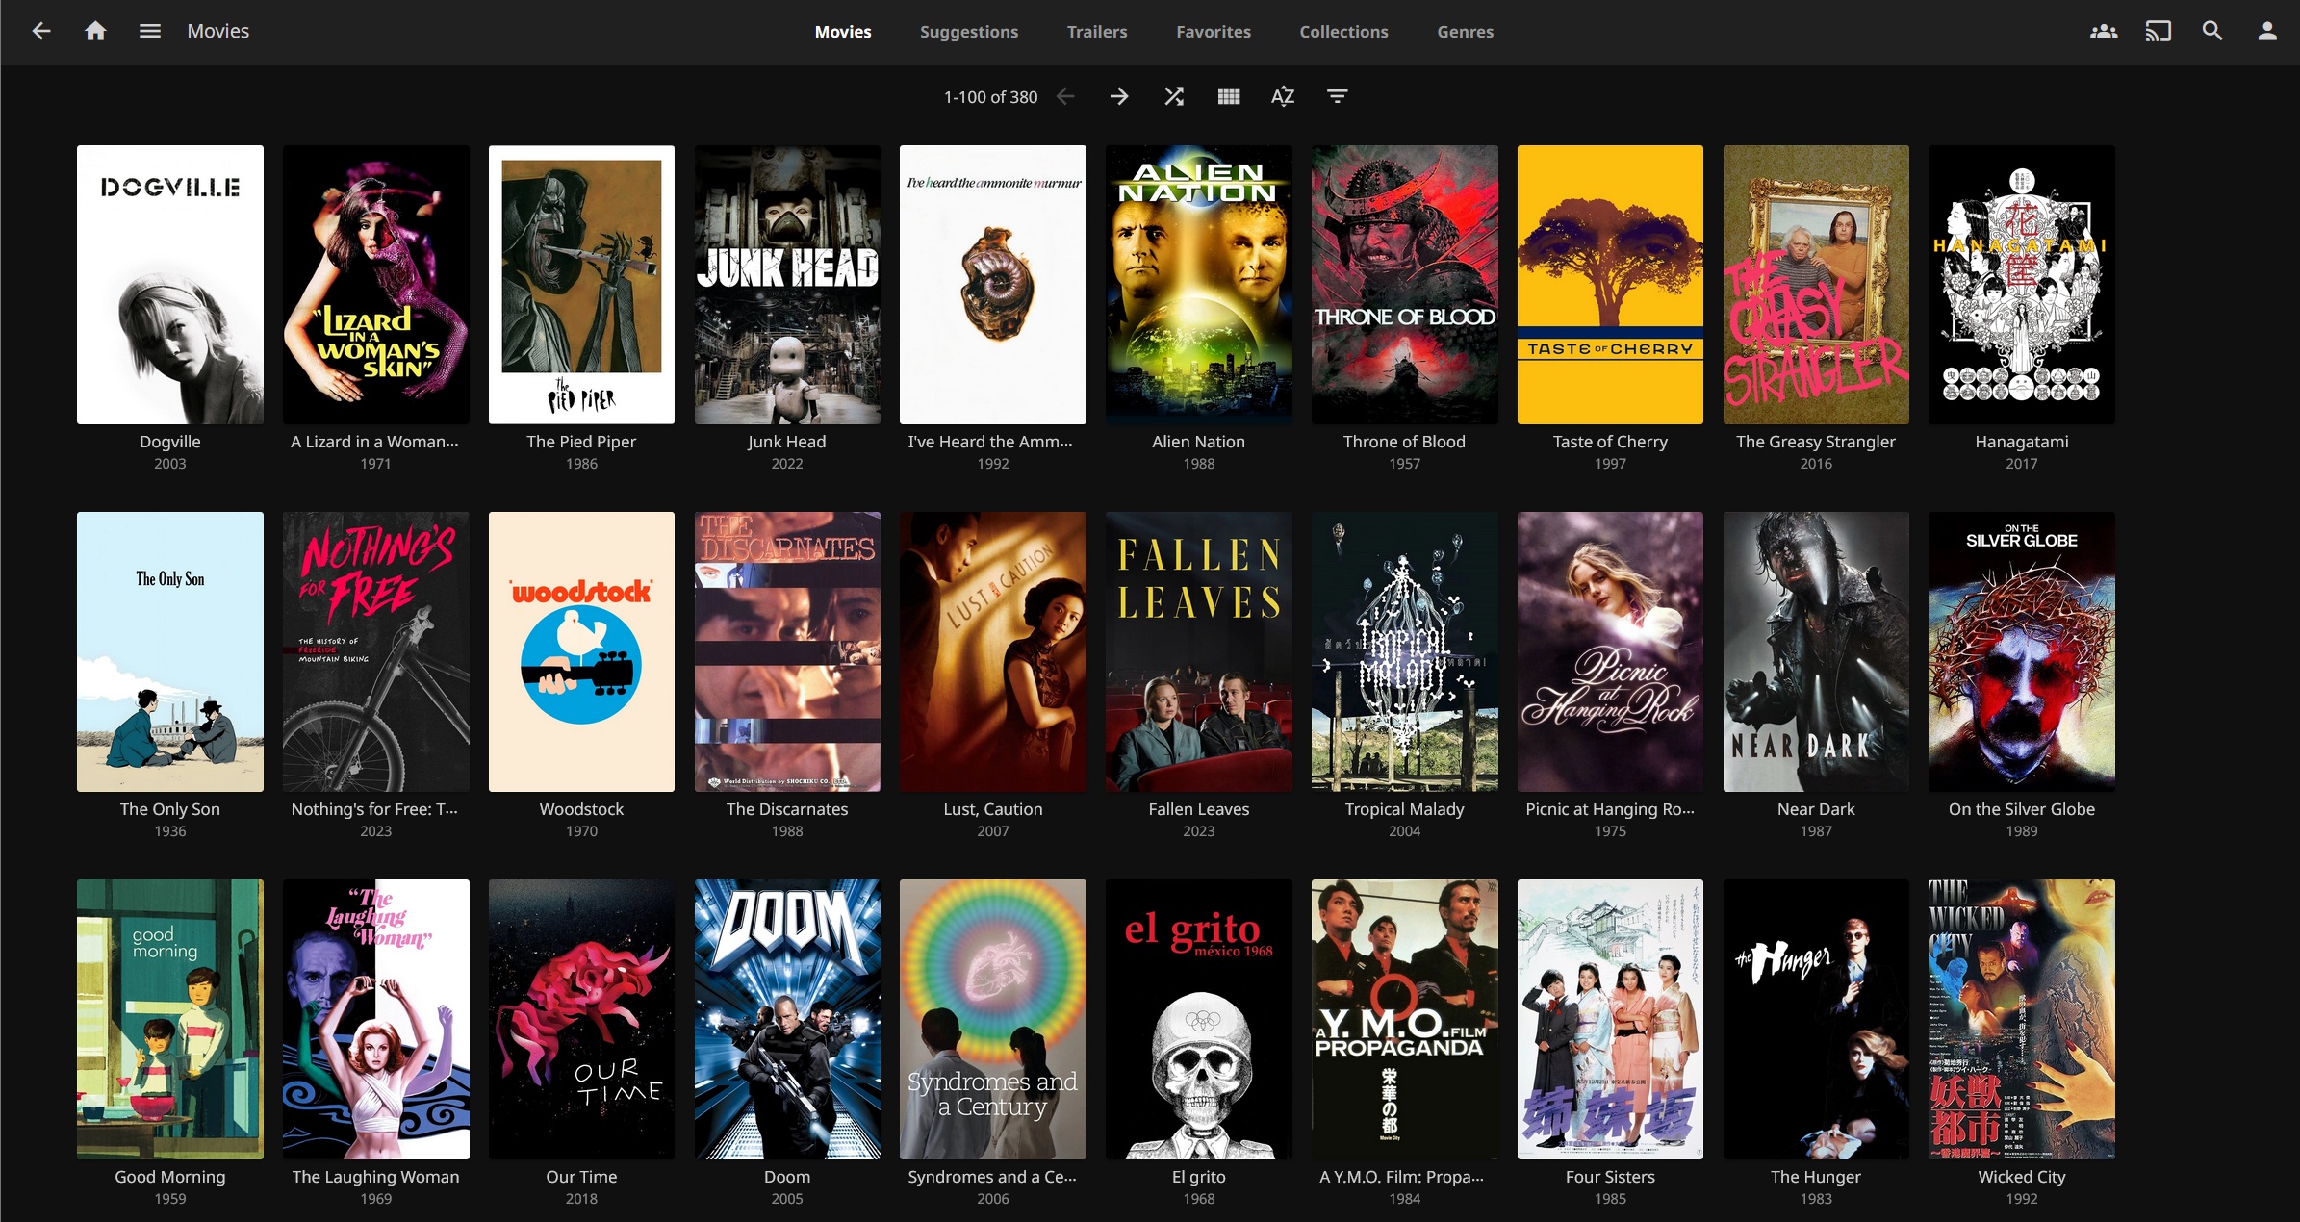Image resolution: width=2300 pixels, height=1222 pixels.
Task: Open The Hunger poster
Action: coord(1816,1019)
